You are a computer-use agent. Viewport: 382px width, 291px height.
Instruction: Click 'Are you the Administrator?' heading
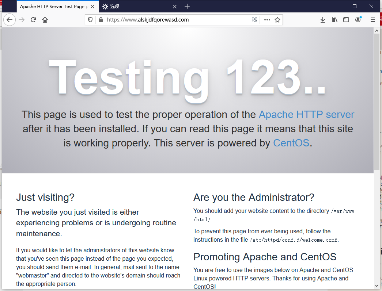(254, 197)
